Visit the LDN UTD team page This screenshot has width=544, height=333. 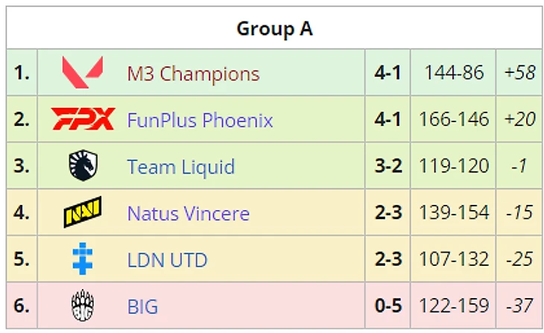167,261
